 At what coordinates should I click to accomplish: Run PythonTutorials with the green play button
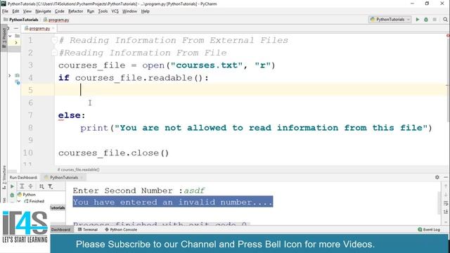coord(418,20)
